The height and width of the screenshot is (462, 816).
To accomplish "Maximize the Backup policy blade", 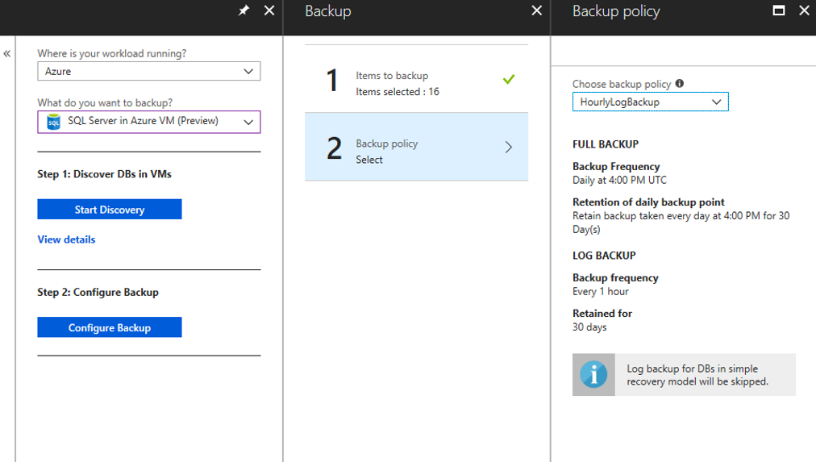I will [779, 10].
